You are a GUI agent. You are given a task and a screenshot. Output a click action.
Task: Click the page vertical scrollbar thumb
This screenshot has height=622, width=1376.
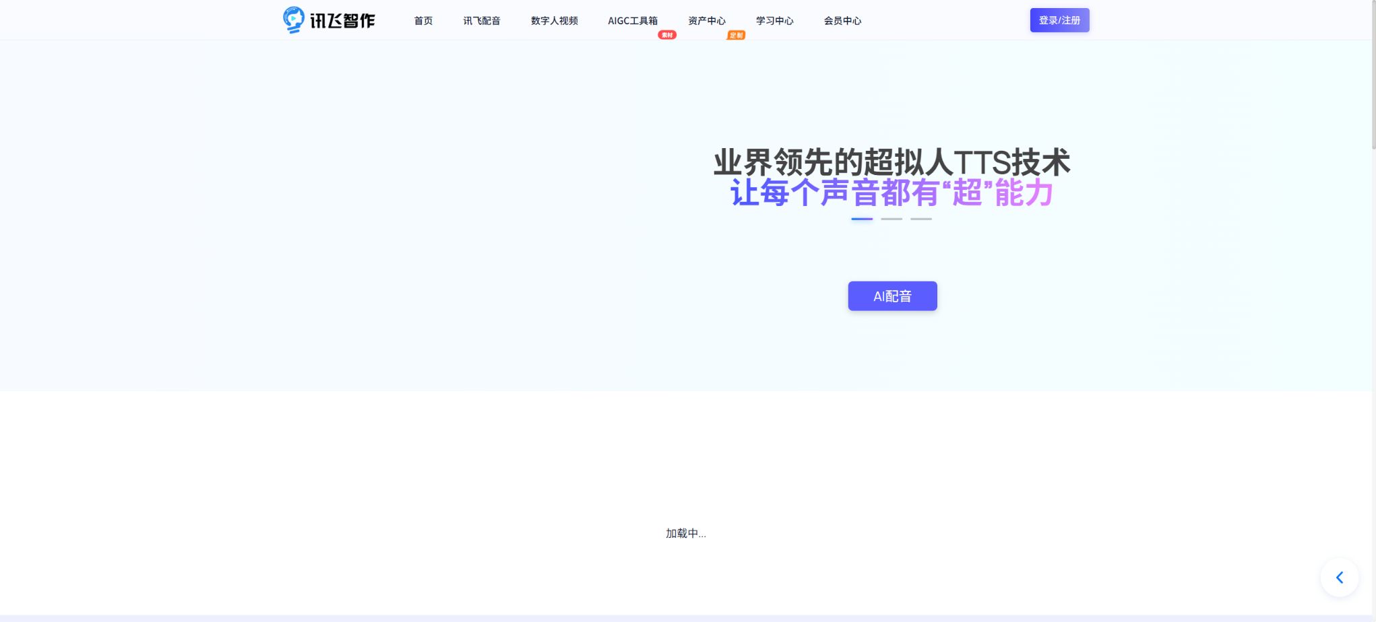coord(1373,74)
